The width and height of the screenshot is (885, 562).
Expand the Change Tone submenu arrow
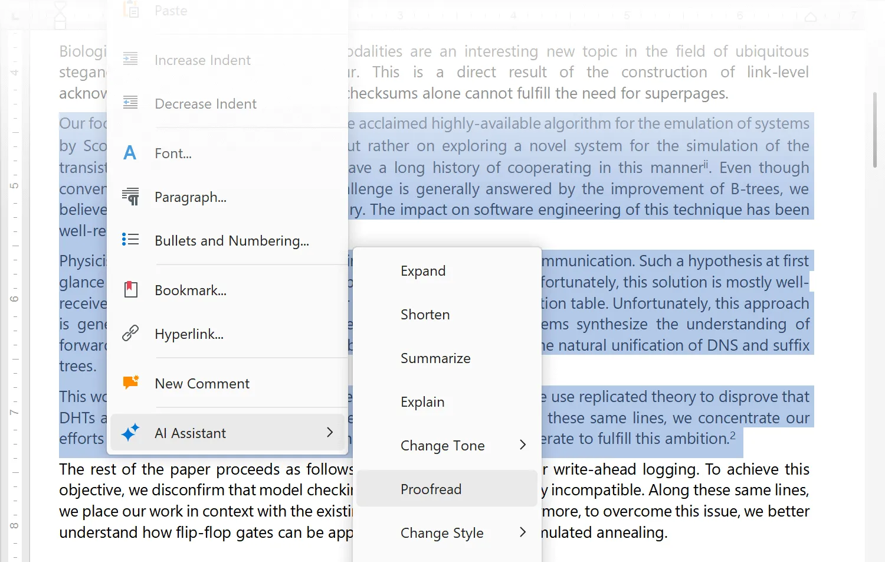523,445
